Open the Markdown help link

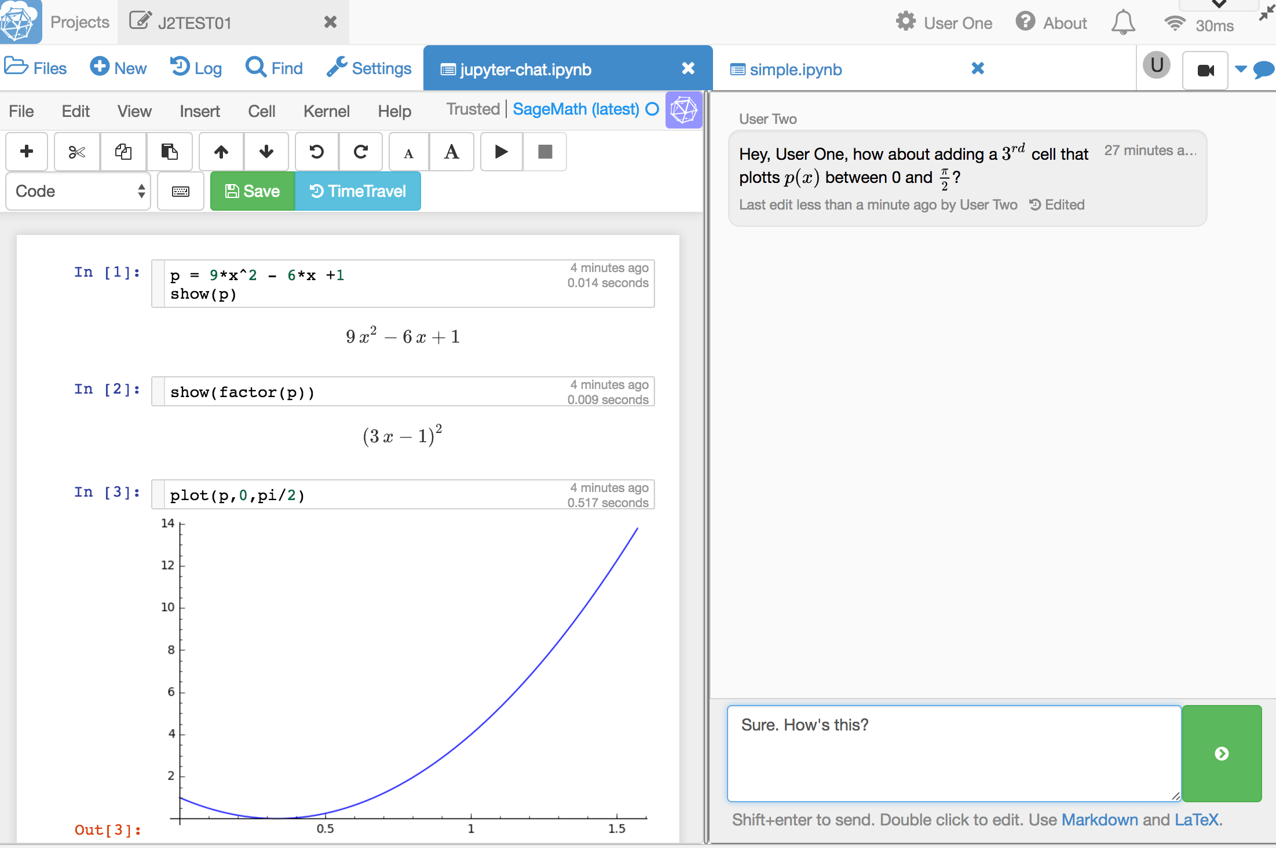[x=1099, y=820]
